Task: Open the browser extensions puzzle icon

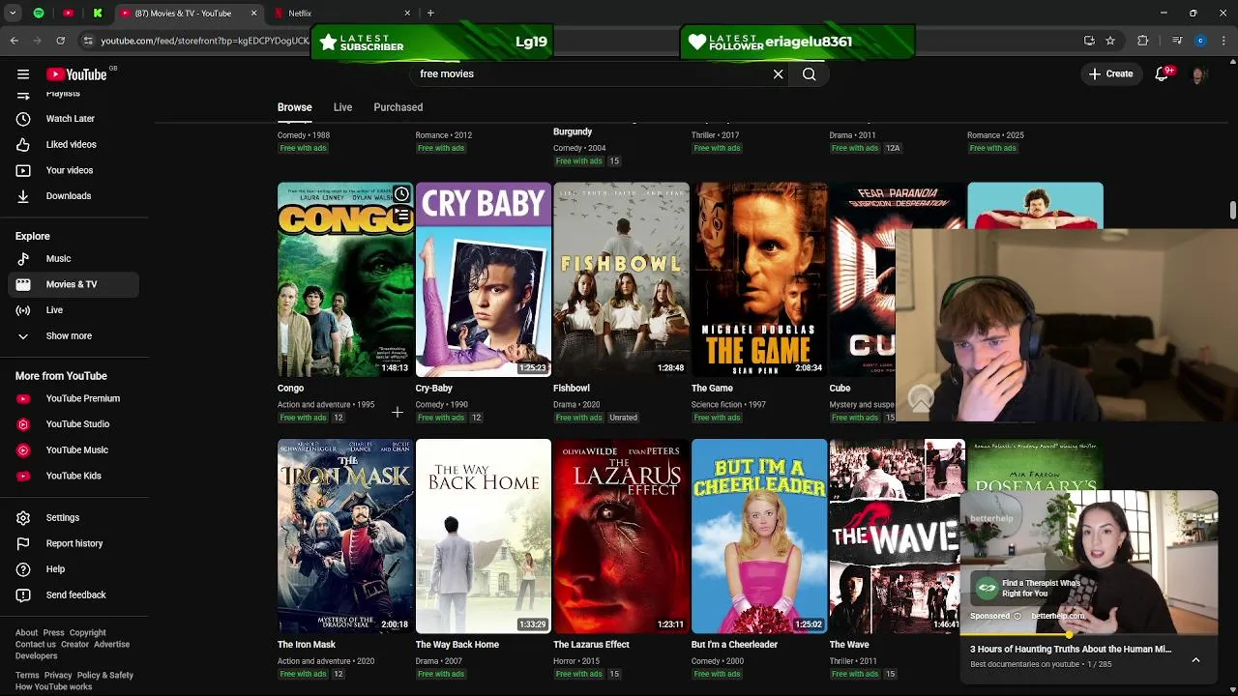Action: pos(1143,41)
